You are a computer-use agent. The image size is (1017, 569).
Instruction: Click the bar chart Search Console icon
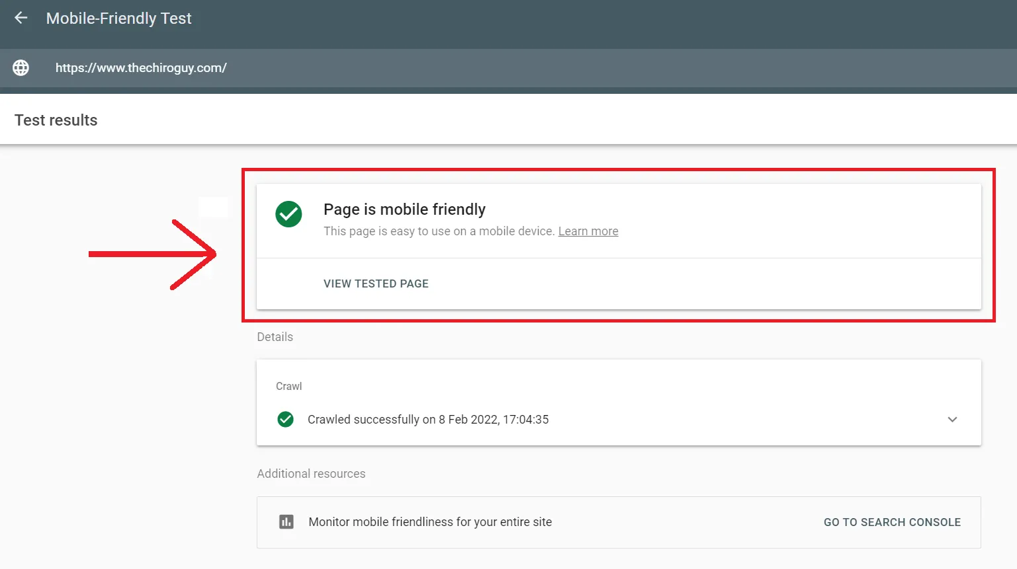(x=287, y=522)
